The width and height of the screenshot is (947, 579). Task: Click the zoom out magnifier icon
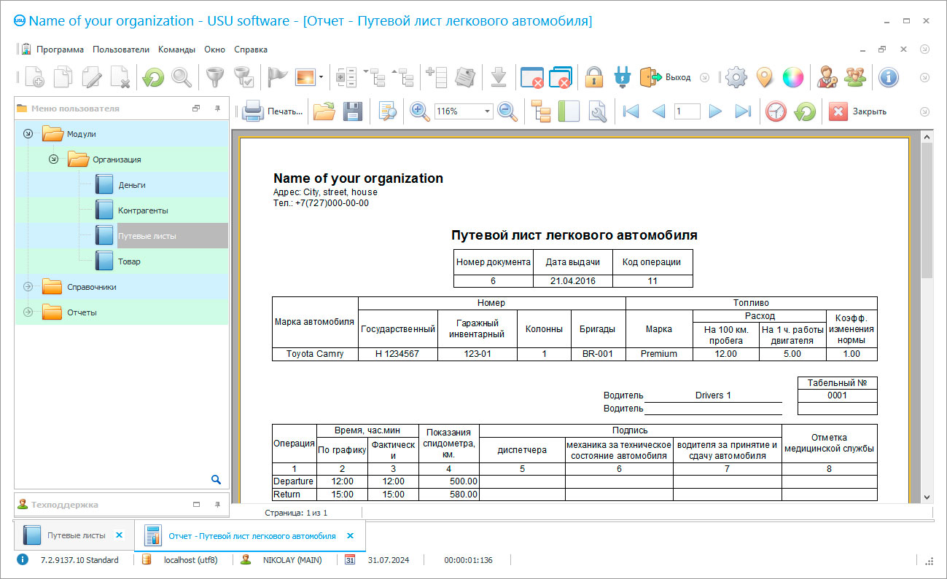[507, 111]
